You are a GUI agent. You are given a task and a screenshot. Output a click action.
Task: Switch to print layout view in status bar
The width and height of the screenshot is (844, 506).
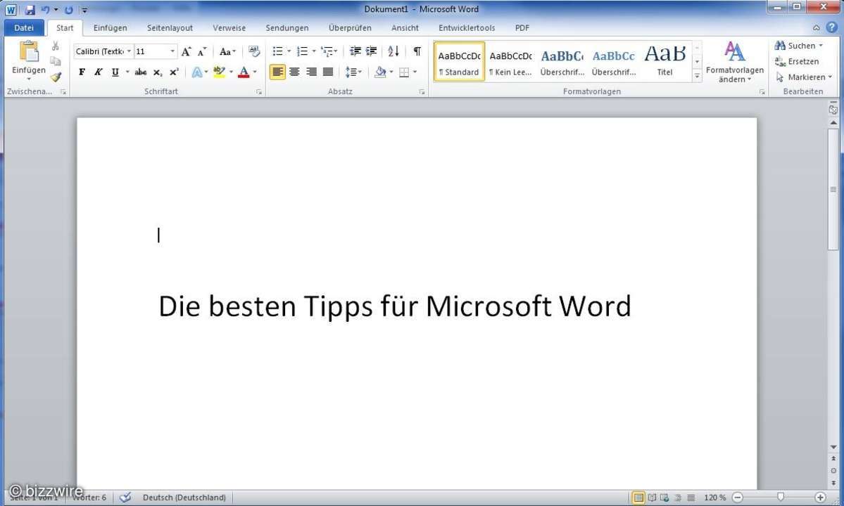tap(638, 498)
